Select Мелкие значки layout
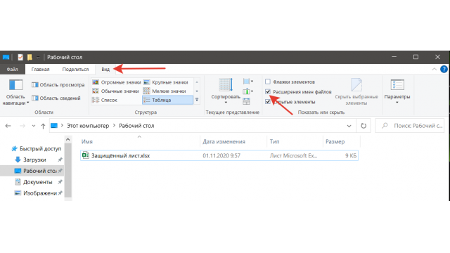This screenshot has height=253, width=450. pos(165,91)
